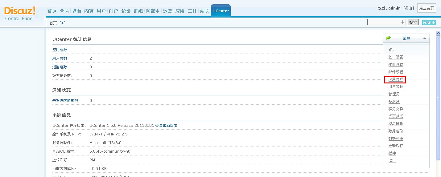Click the 站点首页 button
The image size is (441, 177).
point(427,8)
